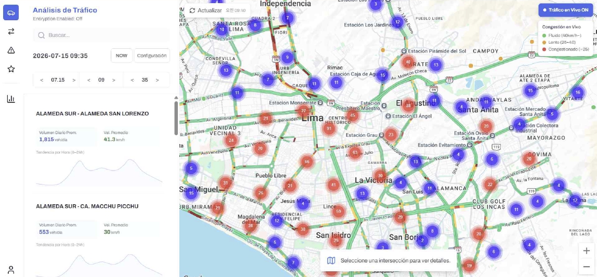Click the red Congestionado legend dot
This screenshot has height=277, width=597.
(544, 49)
